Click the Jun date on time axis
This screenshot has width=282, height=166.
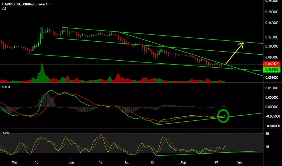tap(71, 162)
